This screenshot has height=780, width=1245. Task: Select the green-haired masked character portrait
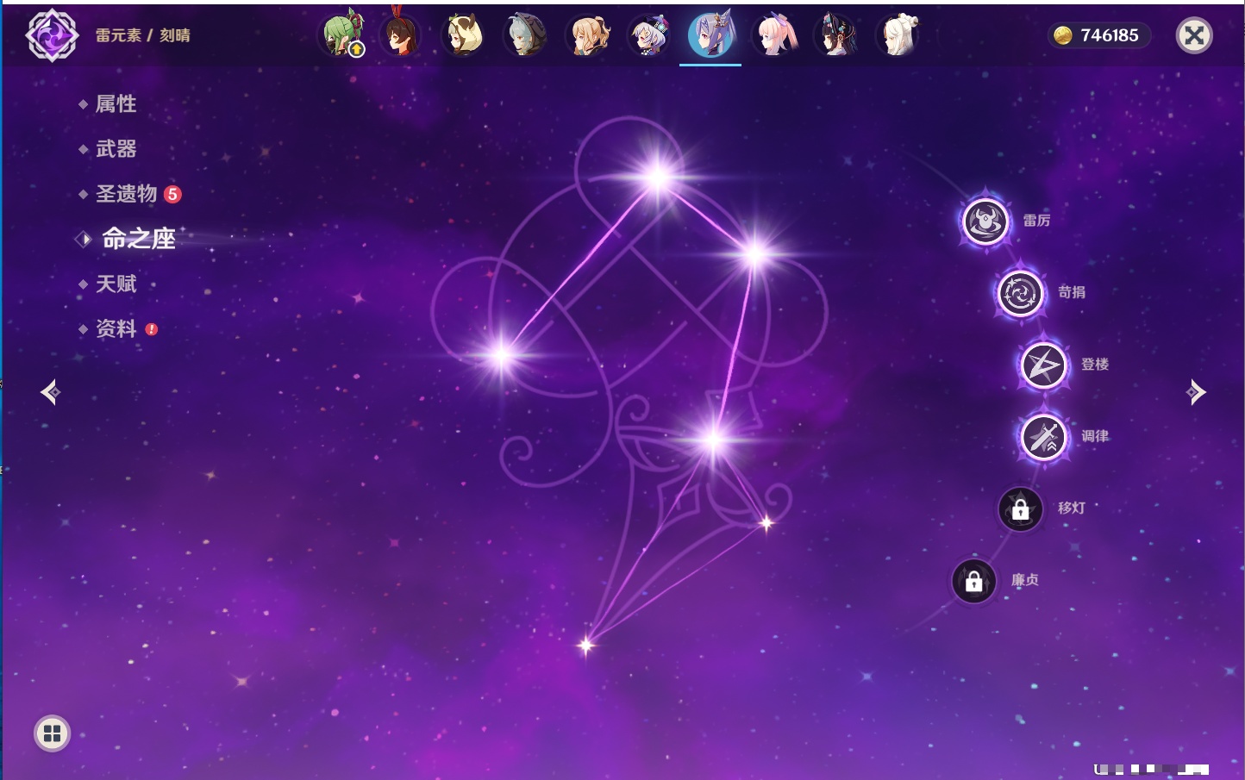coord(342,34)
